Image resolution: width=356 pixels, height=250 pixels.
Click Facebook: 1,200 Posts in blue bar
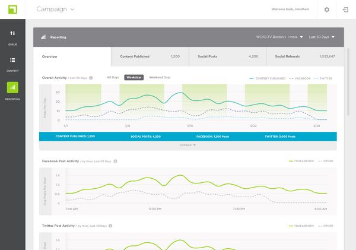[x=212, y=137]
